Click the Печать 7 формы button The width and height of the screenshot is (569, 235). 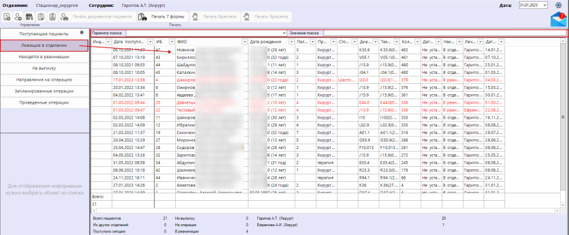coord(162,16)
